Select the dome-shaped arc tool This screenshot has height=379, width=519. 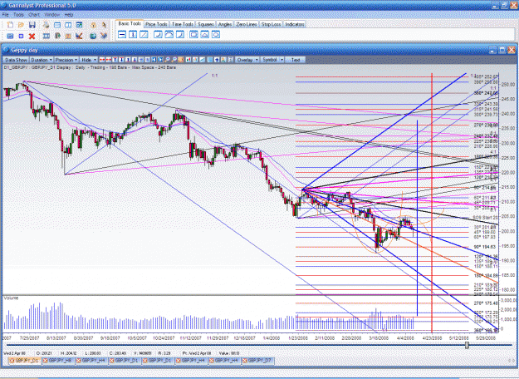click(x=169, y=34)
